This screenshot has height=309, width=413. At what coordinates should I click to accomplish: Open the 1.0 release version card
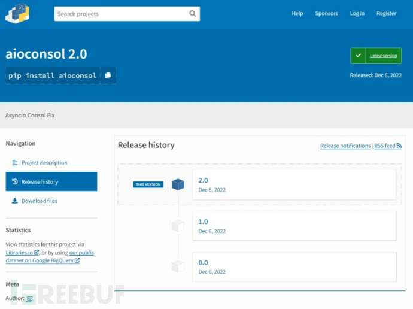[293, 226]
